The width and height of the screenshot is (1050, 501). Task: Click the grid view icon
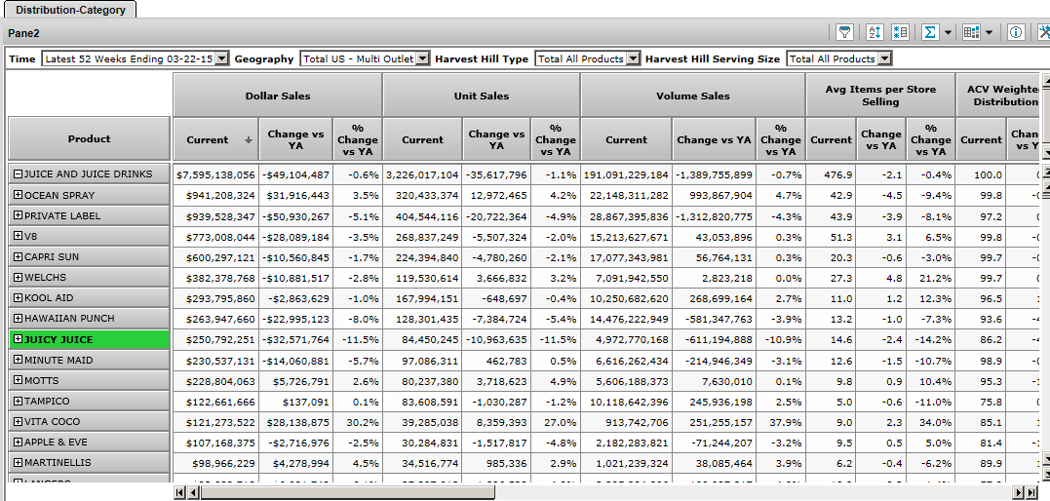pyautogui.click(x=971, y=32)
